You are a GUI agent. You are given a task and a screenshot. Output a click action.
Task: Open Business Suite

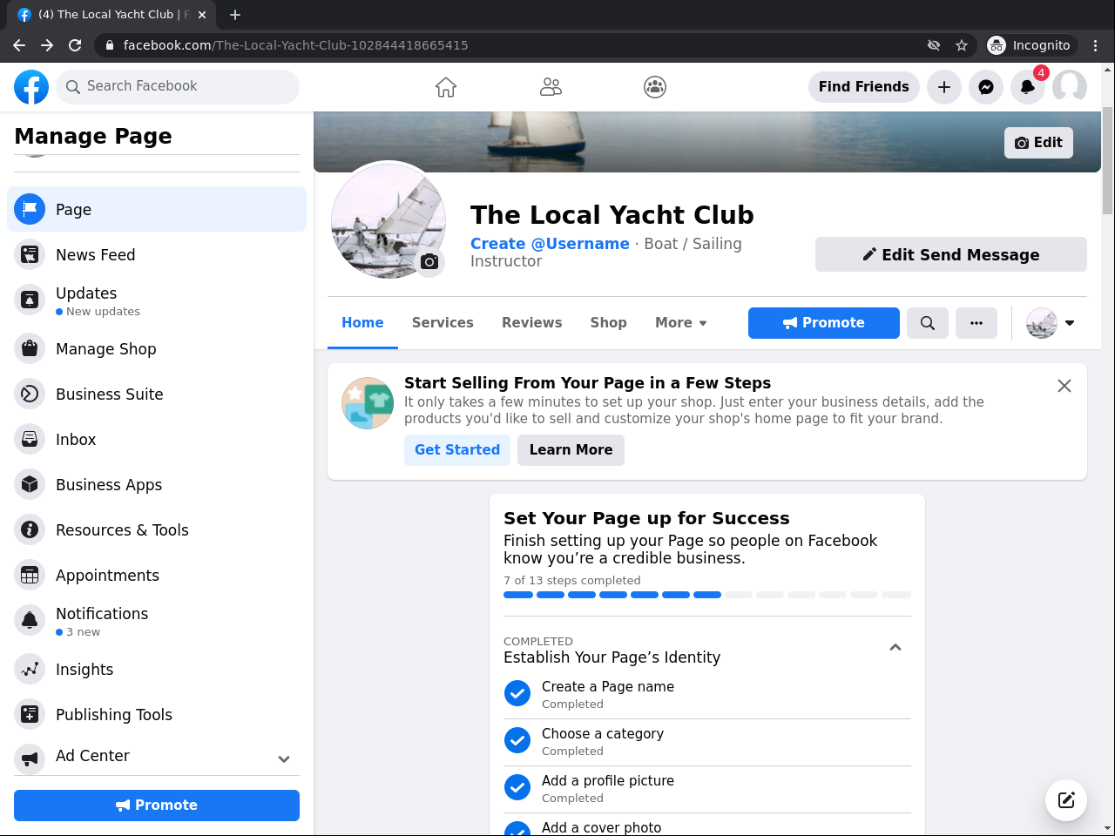[157, 394]
